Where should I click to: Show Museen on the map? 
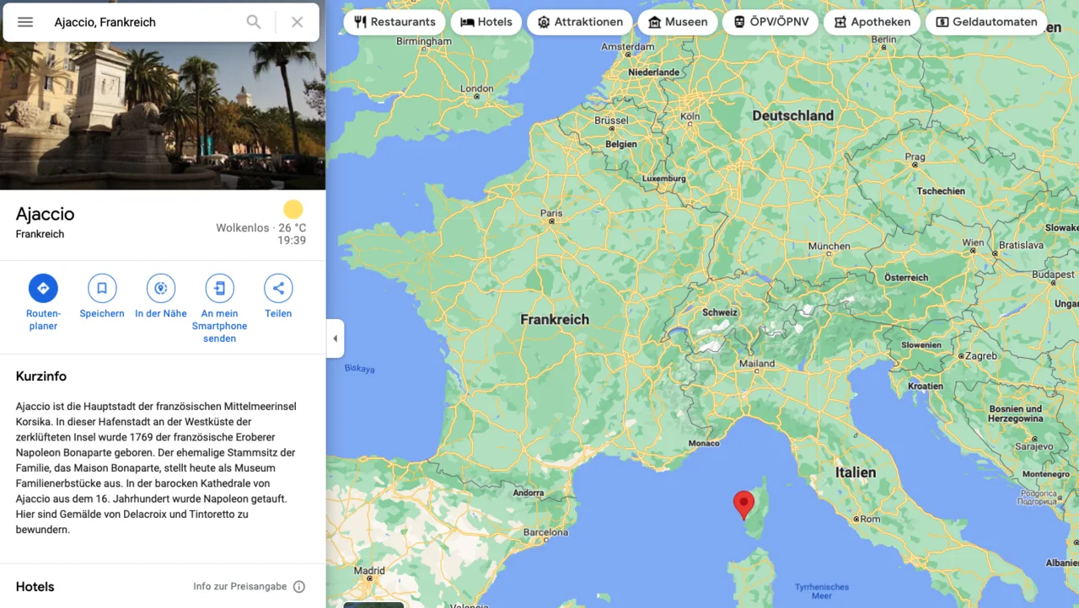point(678,22)
